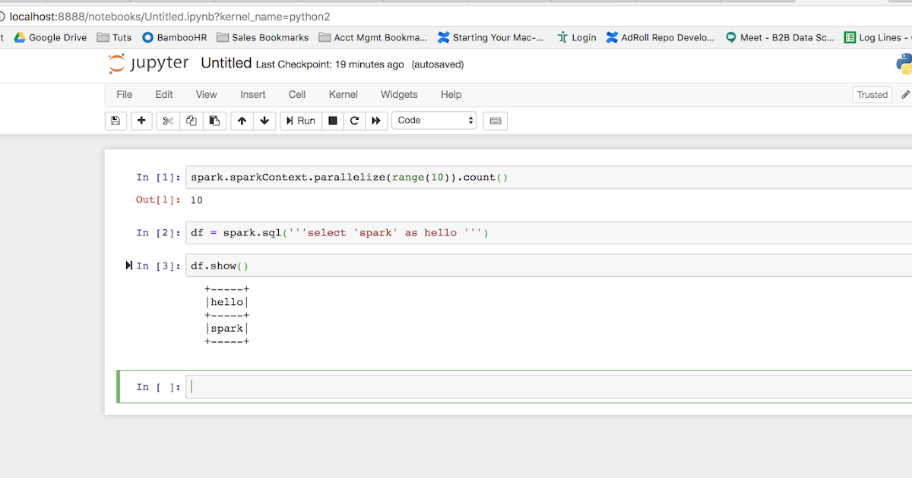Select the spark.sql code cell In [2]

549,233
